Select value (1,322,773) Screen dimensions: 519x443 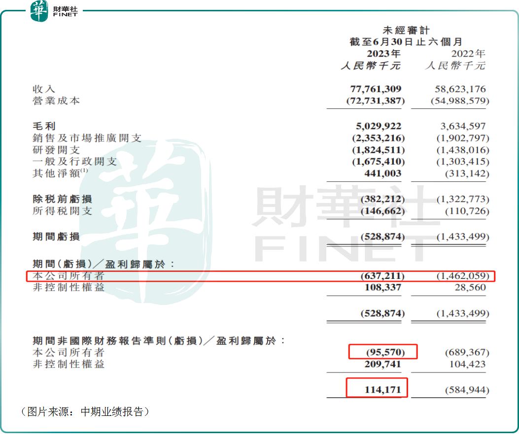463,199
